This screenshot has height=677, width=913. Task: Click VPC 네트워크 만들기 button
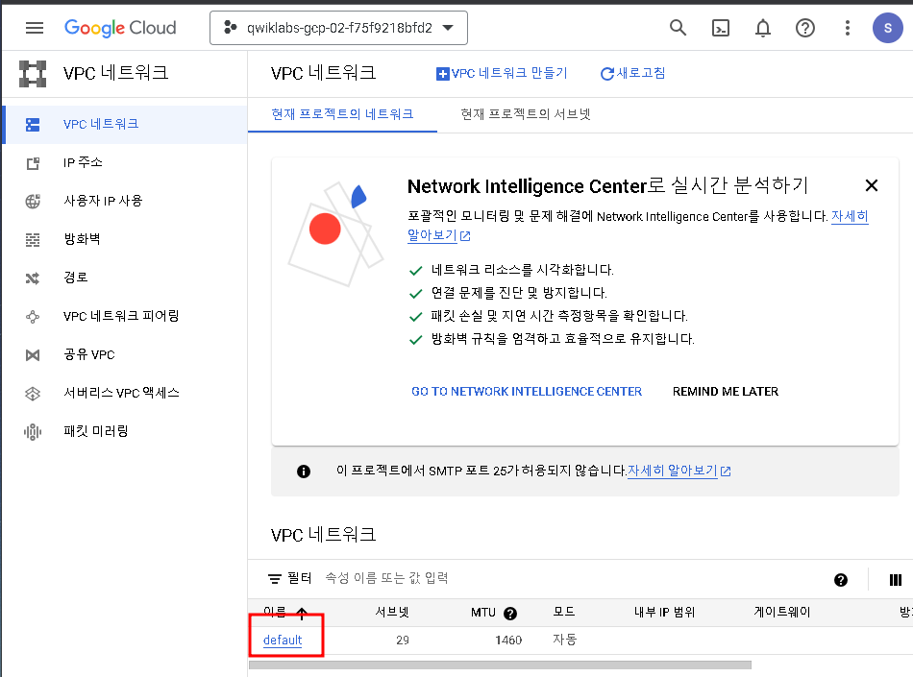(x=502, y=73)
